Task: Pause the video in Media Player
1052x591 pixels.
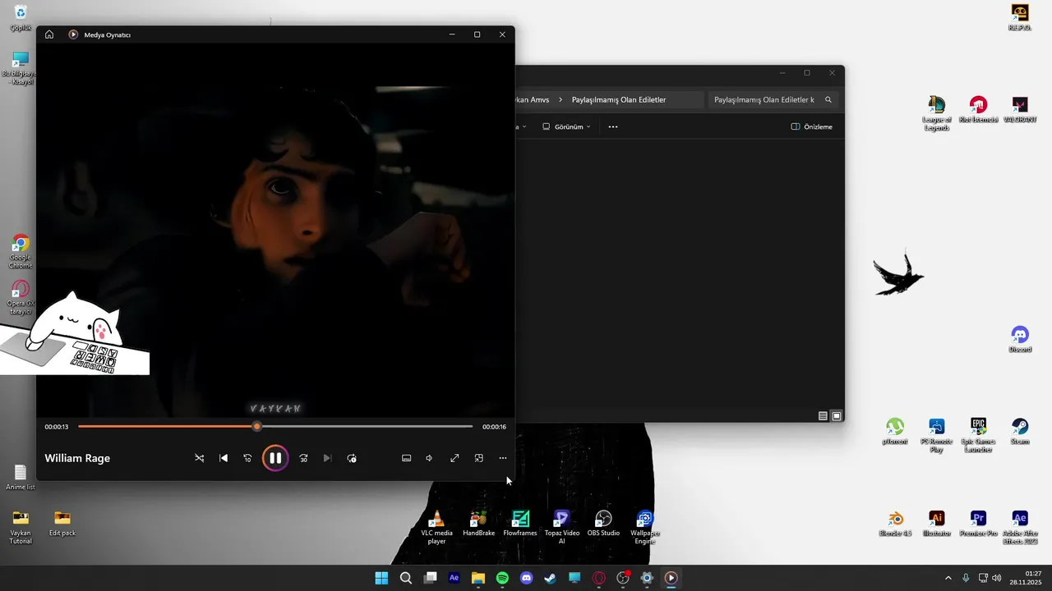Action: point(275,458)
